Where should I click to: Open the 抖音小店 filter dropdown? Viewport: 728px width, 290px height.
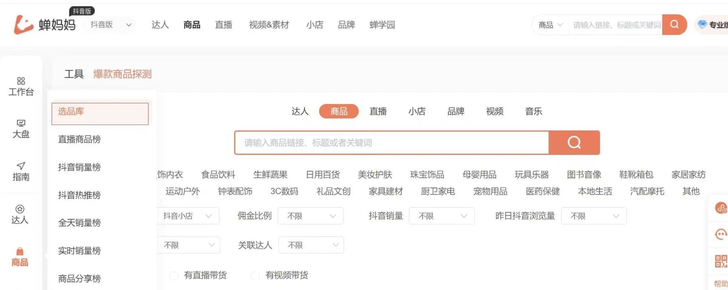coord(187,216)
